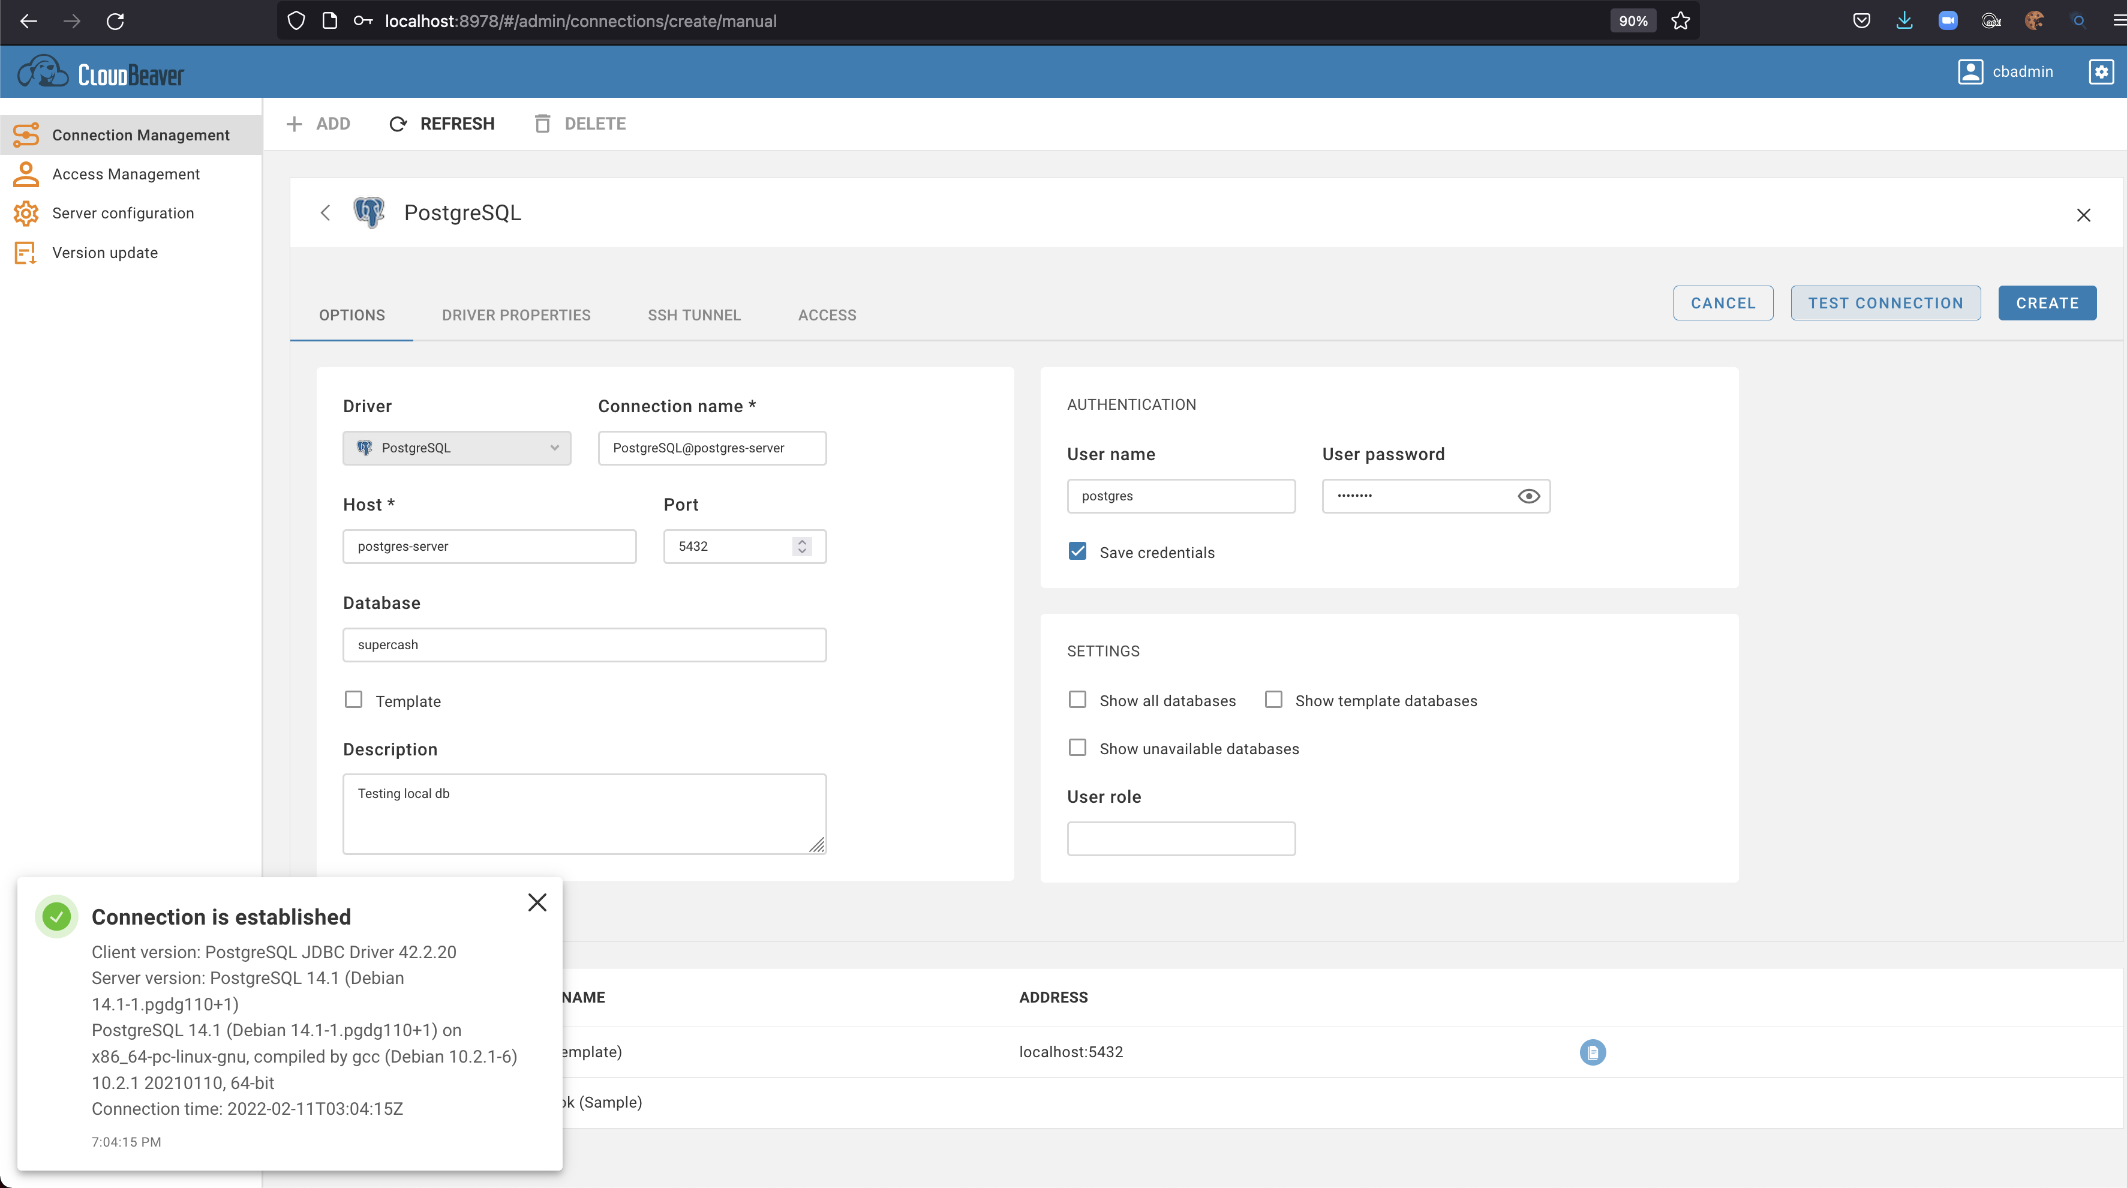This screenshot has height=1188, width=2127.
Task: Switch to SSH Tunnel tab
Action: click(693, 315)
